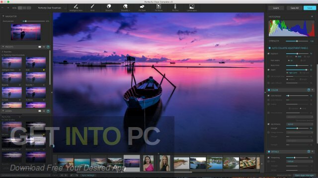Show Looks as a list
The height and width of the screenshot is (178, 318).
click(x=44, y=111)
